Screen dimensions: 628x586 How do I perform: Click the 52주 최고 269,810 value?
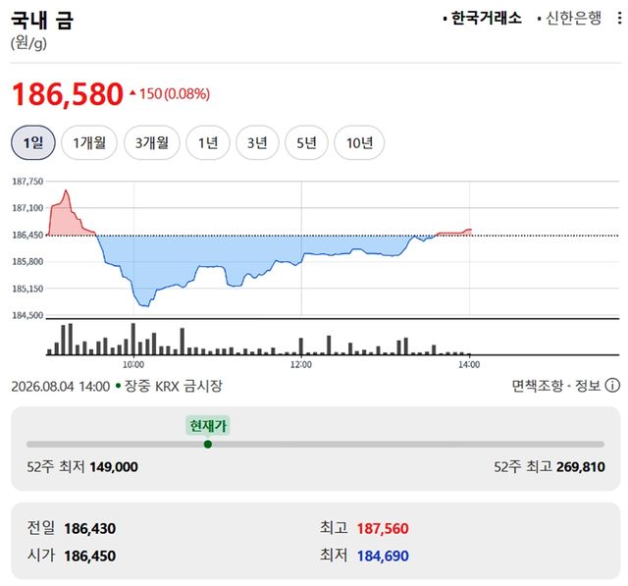[x=580, y=467]
